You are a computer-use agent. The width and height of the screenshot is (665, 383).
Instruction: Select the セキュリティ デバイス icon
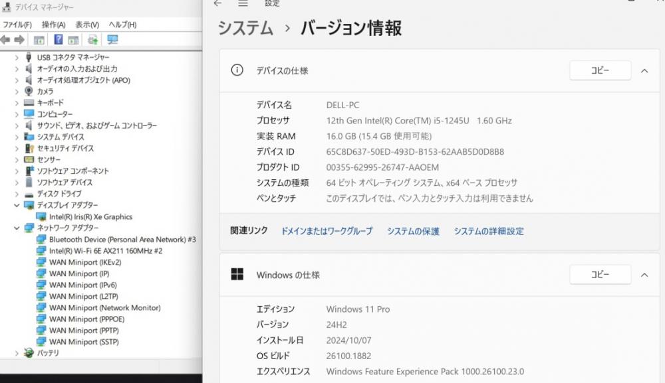point(29,148)
